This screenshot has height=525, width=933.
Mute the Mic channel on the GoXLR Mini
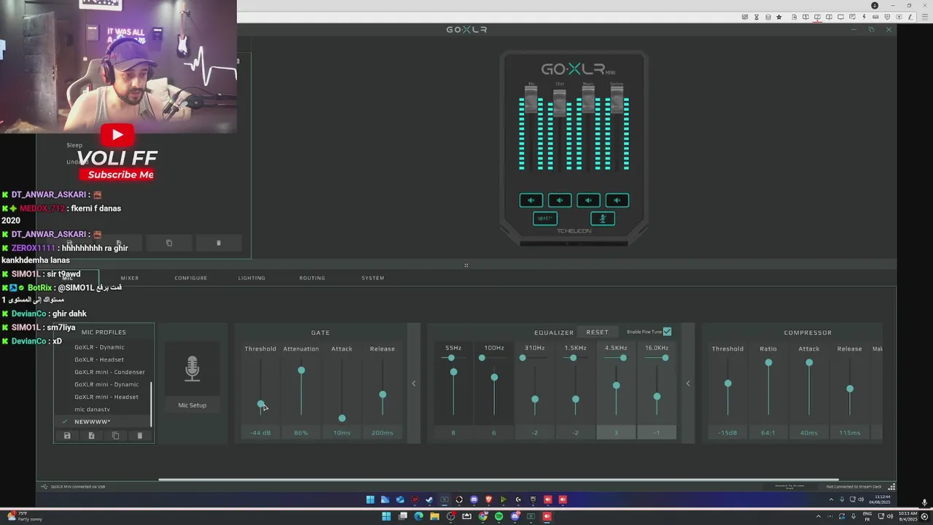[531, 201]
